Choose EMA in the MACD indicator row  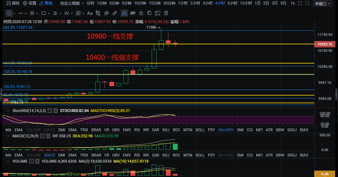[x=19, y=155]
